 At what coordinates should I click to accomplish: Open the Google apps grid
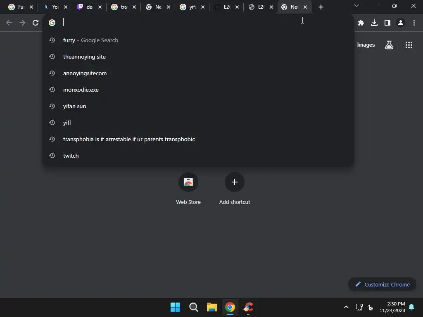click(x=409, y=45)
